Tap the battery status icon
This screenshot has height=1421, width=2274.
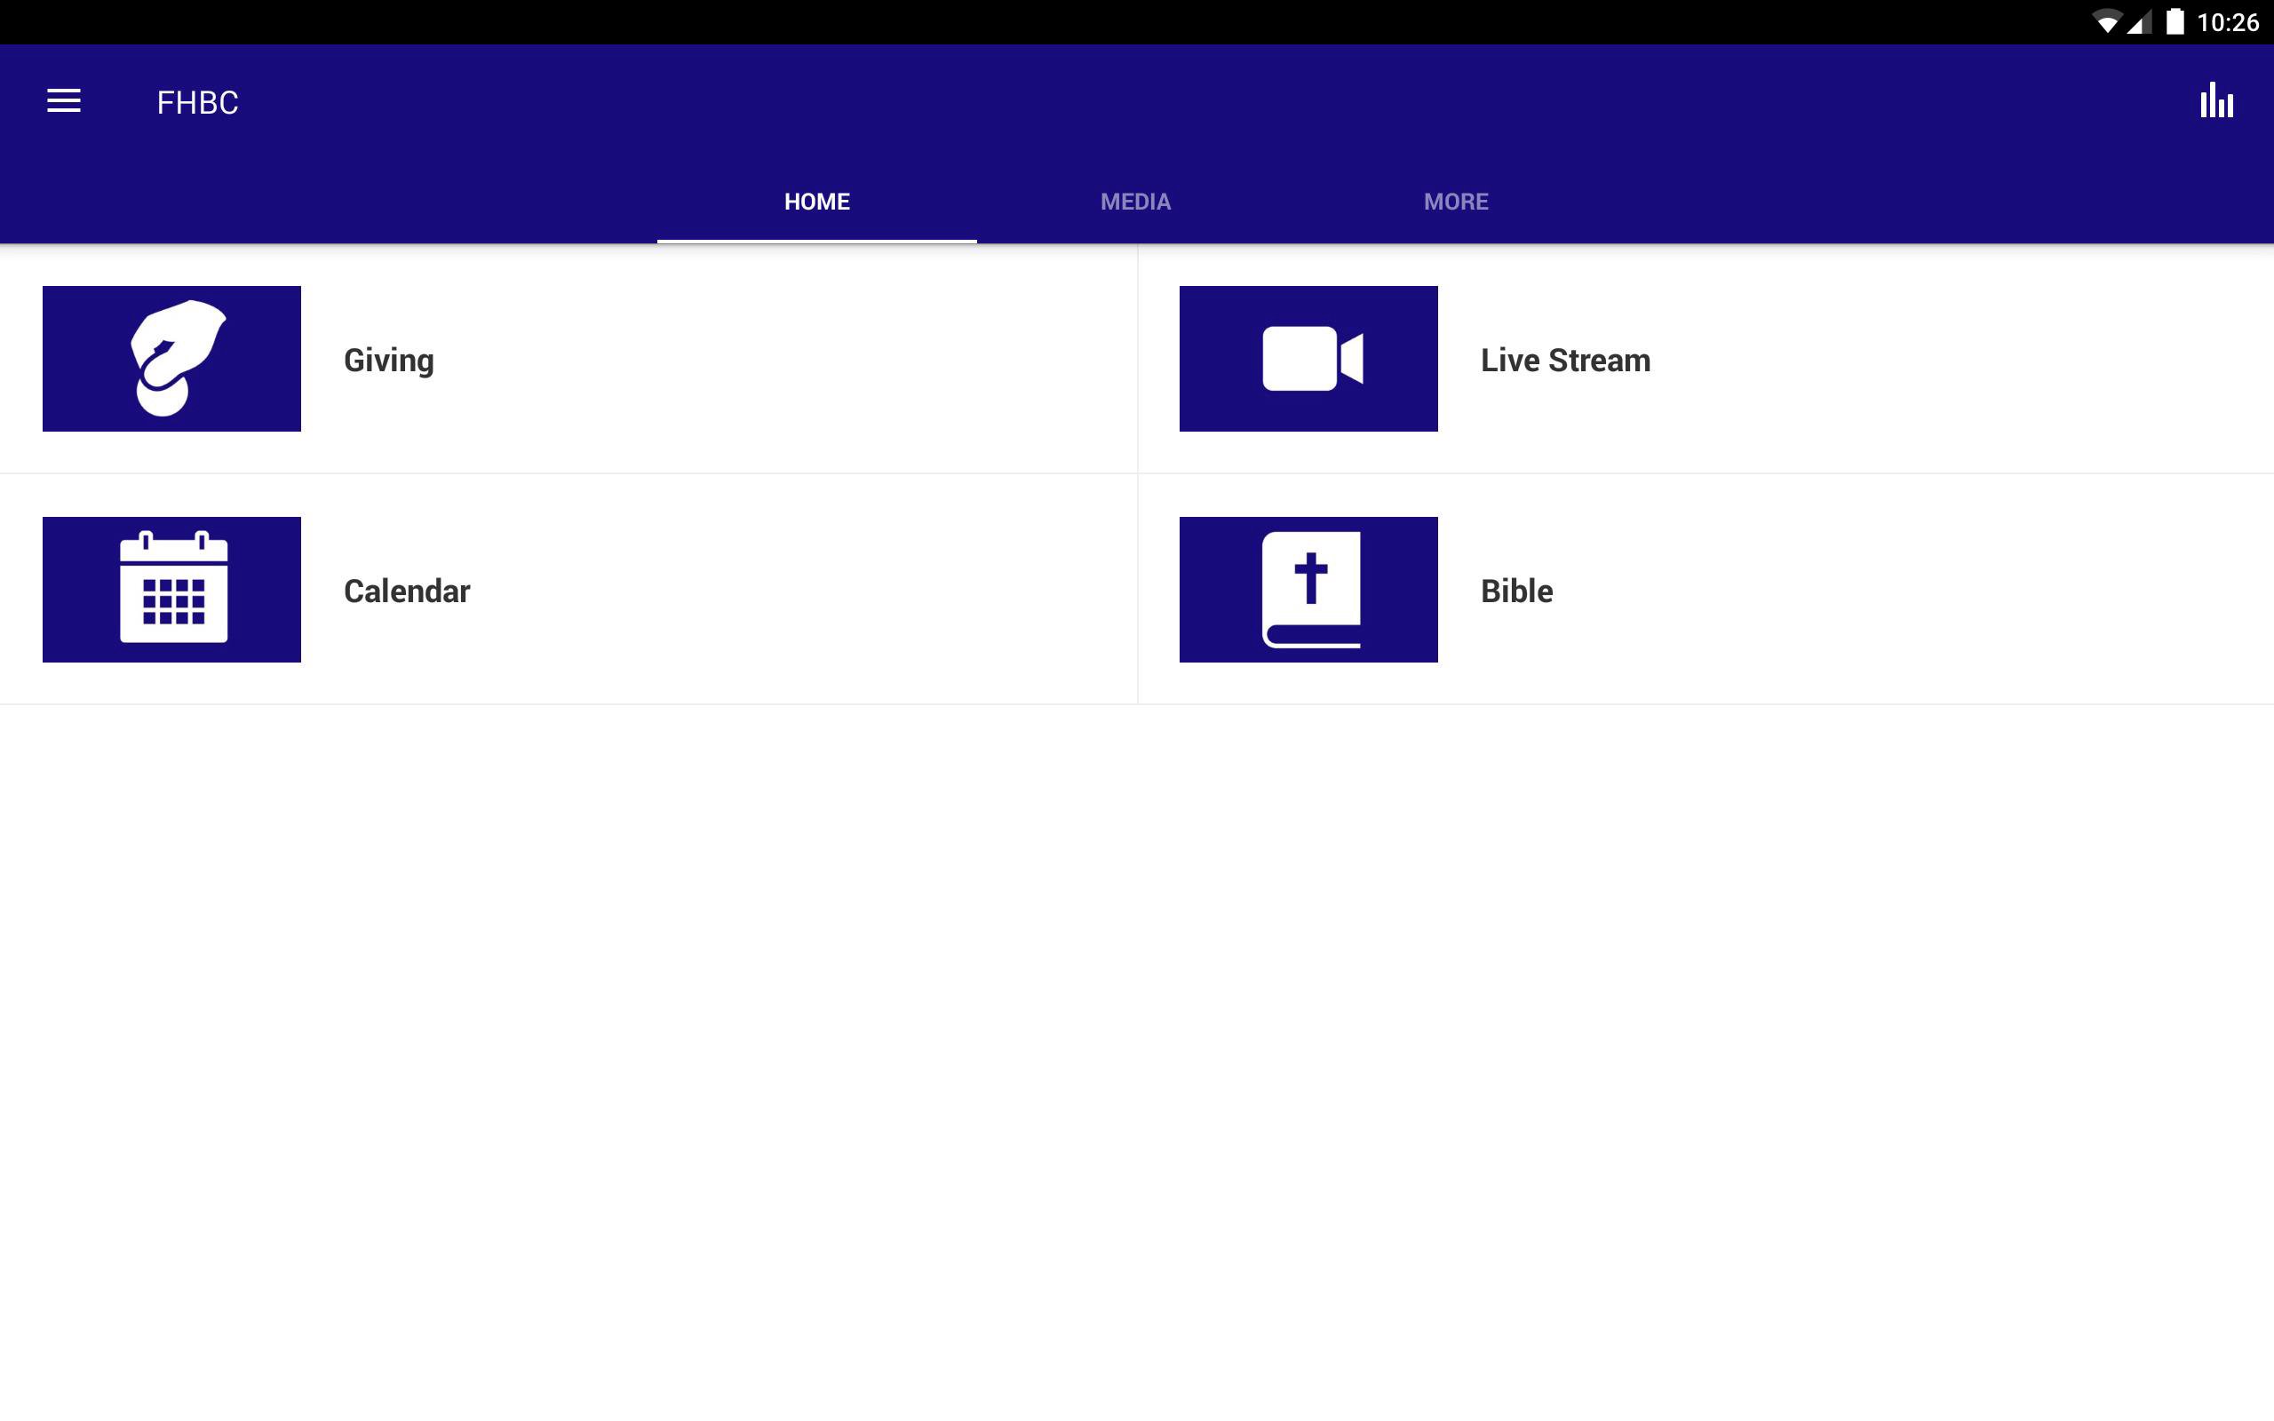pos(2175,21)
